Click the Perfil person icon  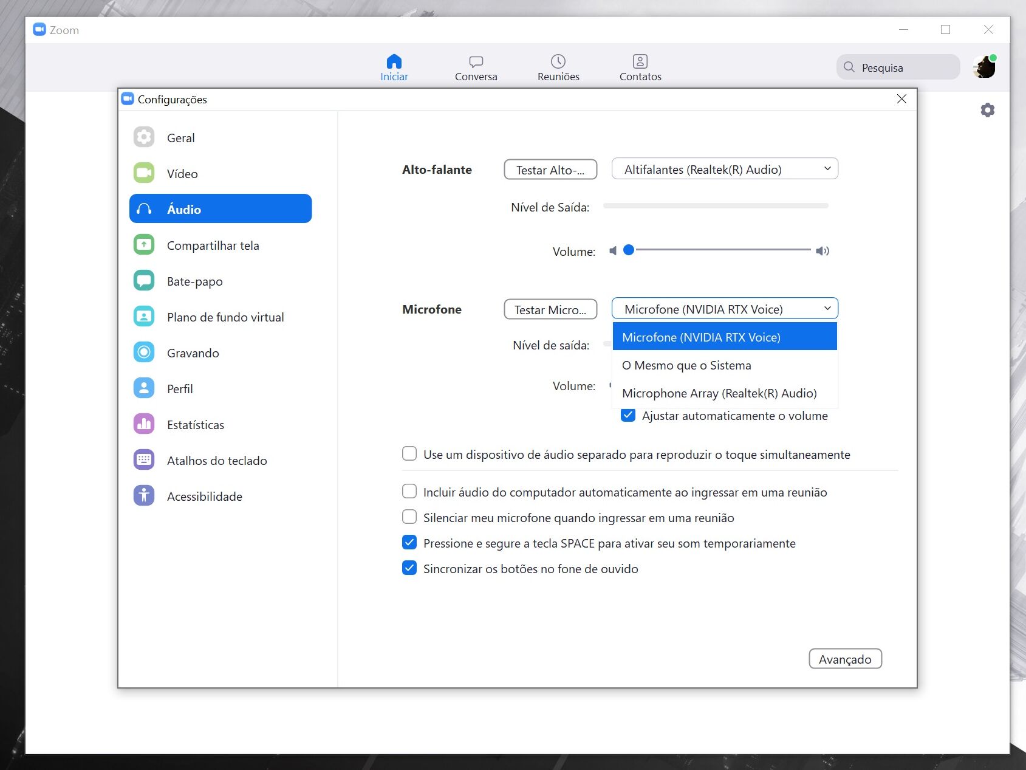click(x=144, y=388)
